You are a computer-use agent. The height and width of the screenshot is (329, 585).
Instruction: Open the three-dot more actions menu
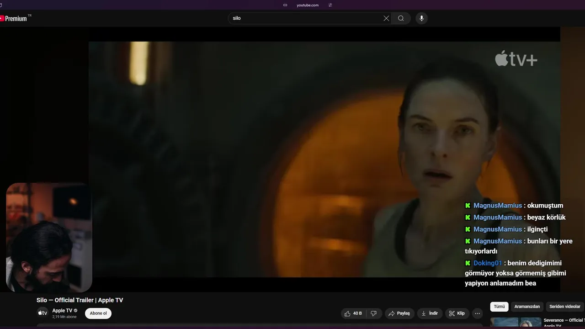click(x=478, y=313)
